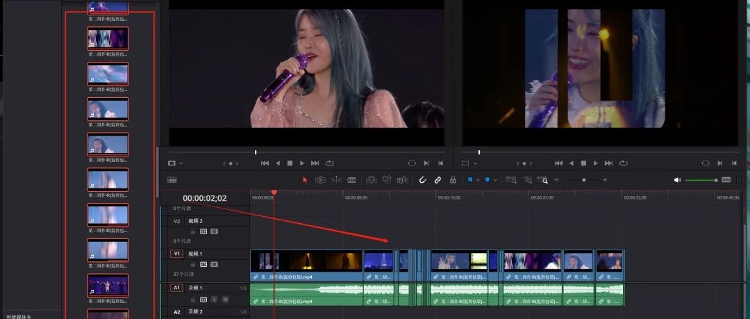Click the Replace Clip toolbar icon
Viewport: 750px width, 319px height.
[x=402, y=180]
